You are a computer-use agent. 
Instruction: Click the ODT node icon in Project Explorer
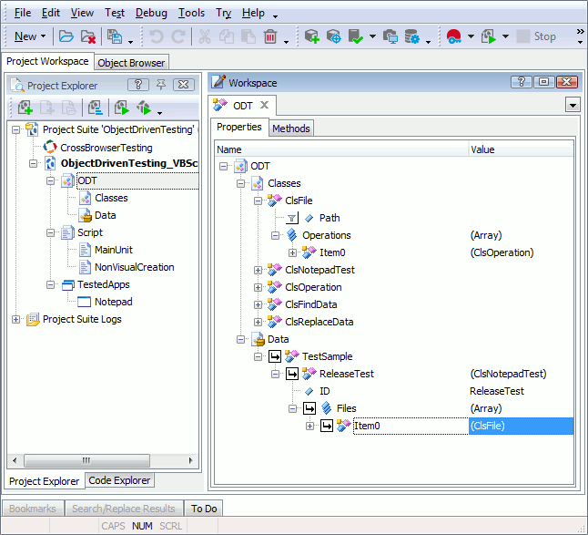pyautogui.click(x=68, y=180)
